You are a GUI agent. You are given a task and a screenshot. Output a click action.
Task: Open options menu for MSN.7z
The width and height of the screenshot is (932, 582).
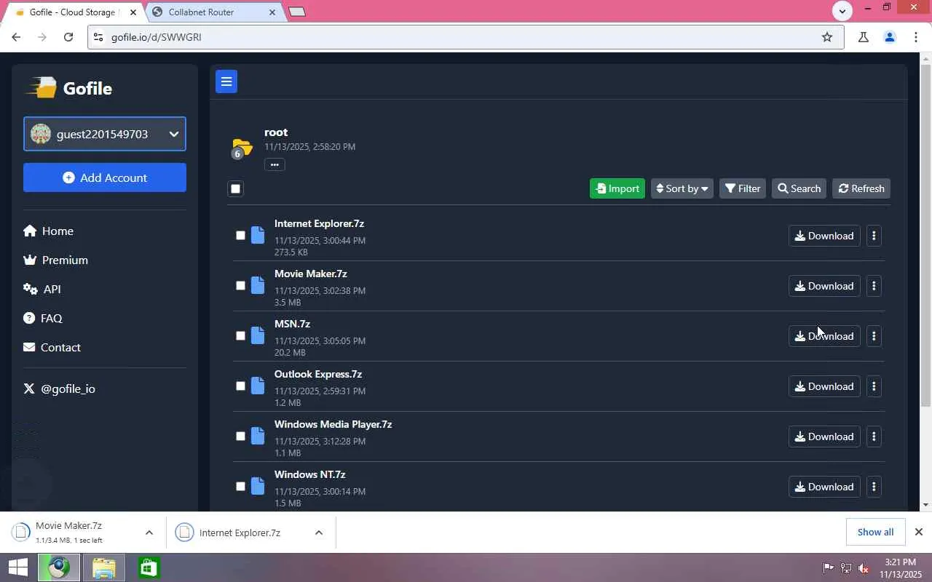(x=874, y=336)
